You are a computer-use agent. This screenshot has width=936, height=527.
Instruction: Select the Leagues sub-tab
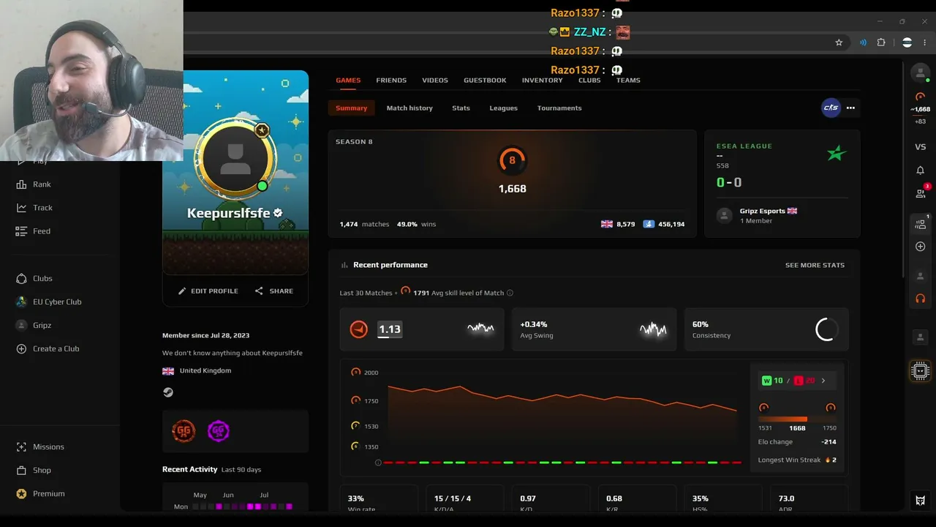click(503, 108)
